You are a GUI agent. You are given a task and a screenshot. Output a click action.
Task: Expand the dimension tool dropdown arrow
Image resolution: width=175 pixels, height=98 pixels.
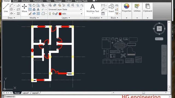(106, 5)
